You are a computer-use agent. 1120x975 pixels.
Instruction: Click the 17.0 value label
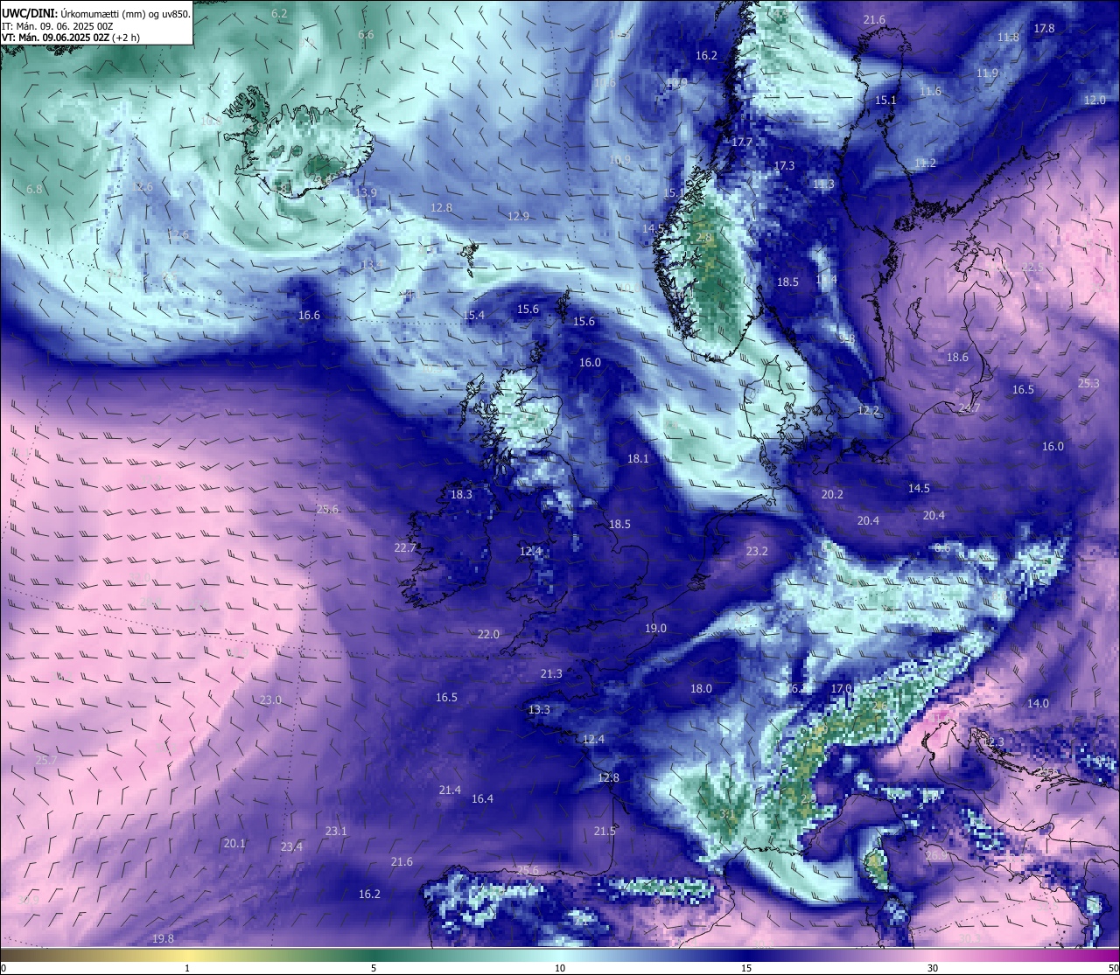click(x=841, y=688)
